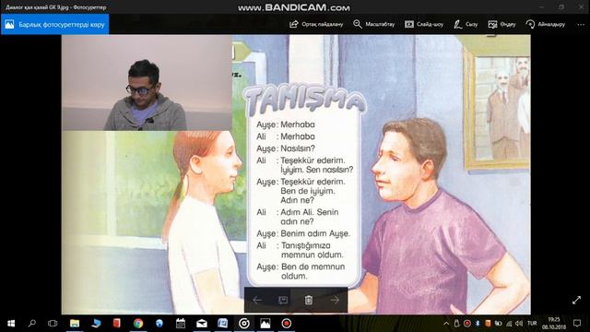
Task: Show hidden system tray icons chevron
Action: coord(446,324)
